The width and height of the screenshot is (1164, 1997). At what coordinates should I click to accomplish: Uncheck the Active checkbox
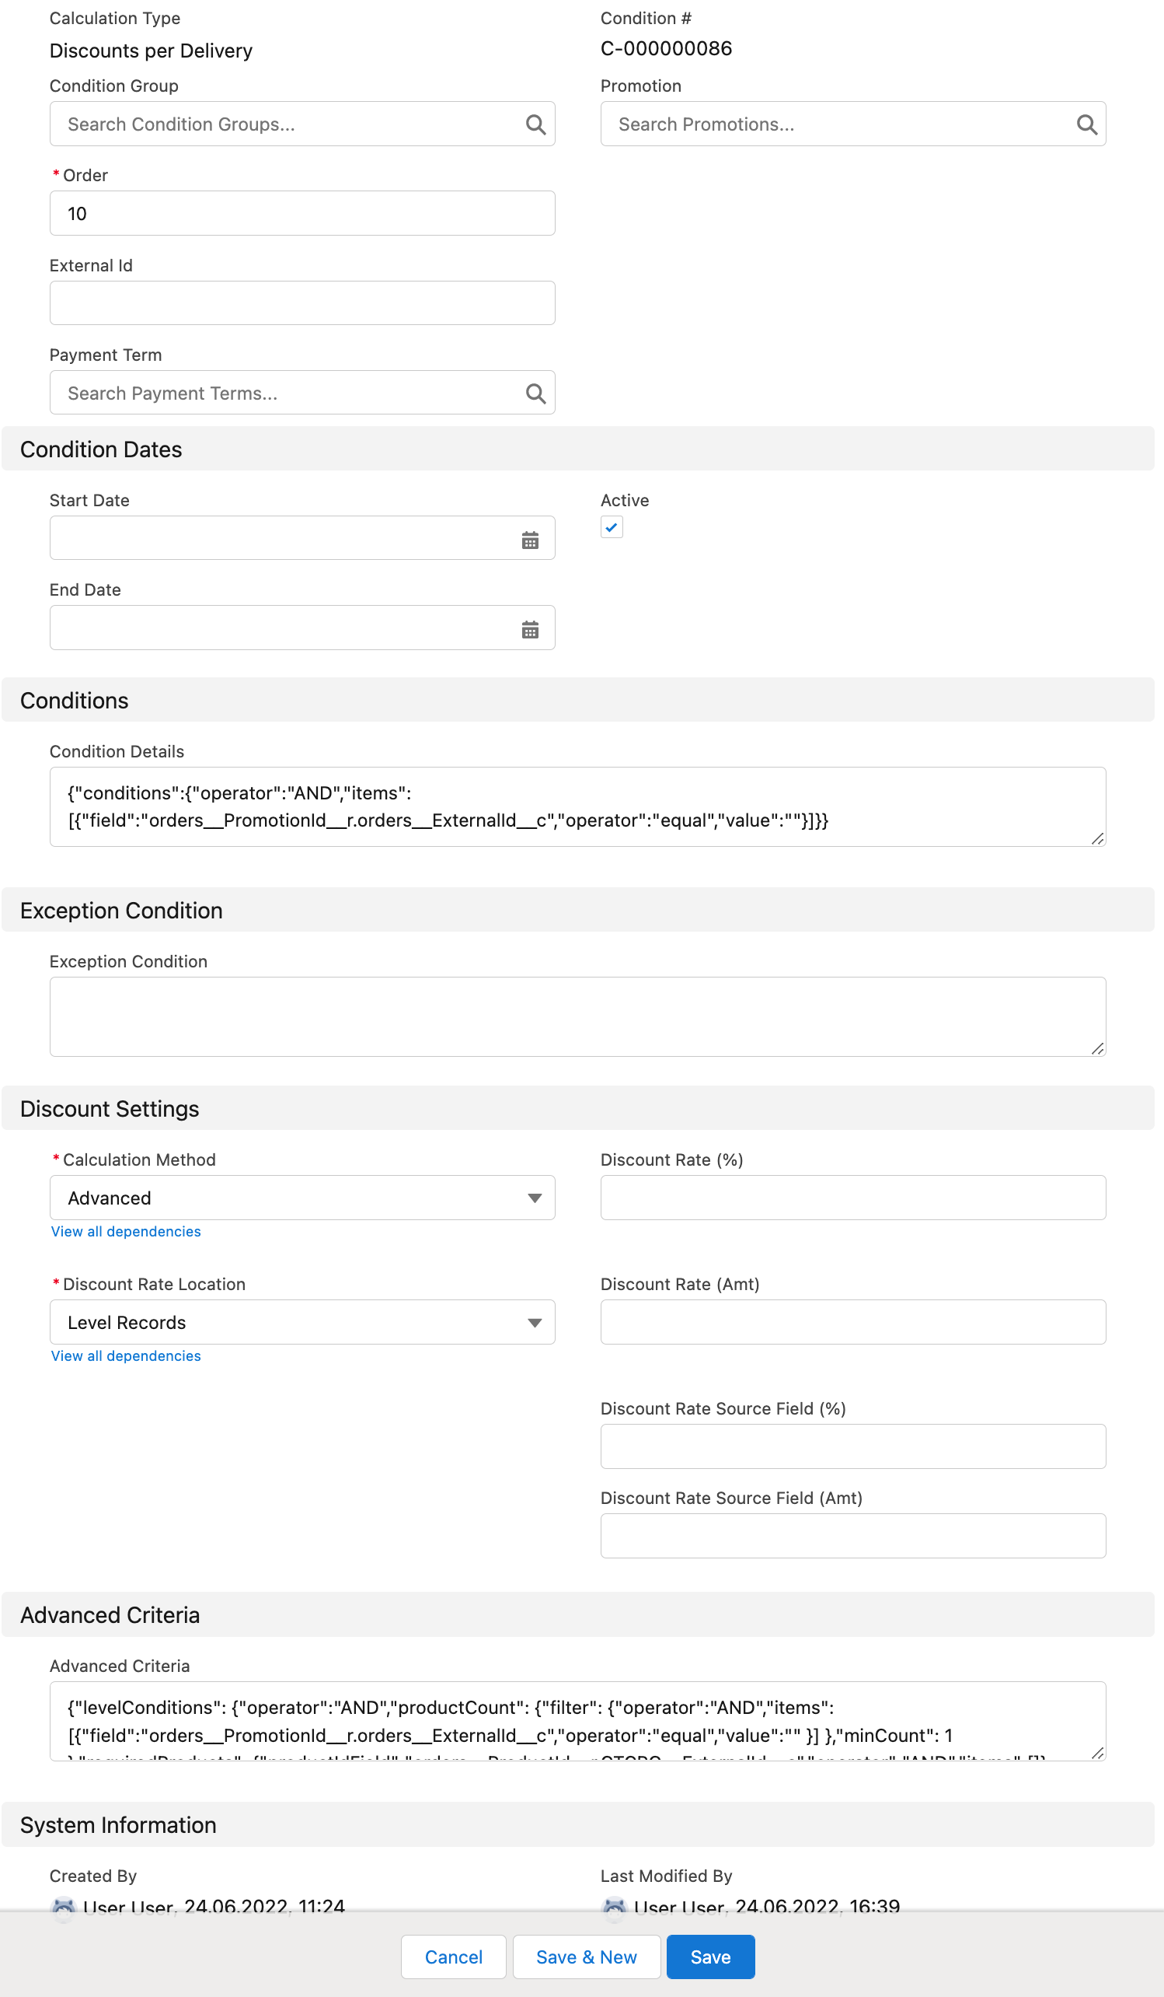point(612,527)
